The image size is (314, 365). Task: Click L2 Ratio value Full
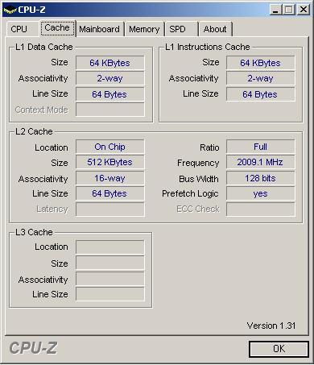260,147
